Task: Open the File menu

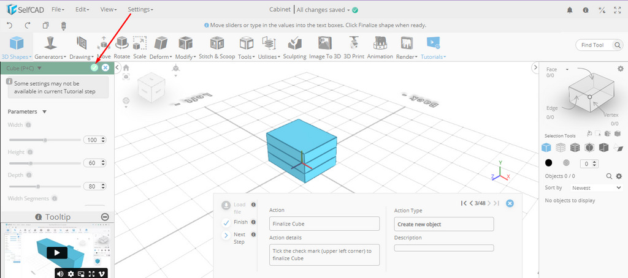Action: tap(58, 10)
